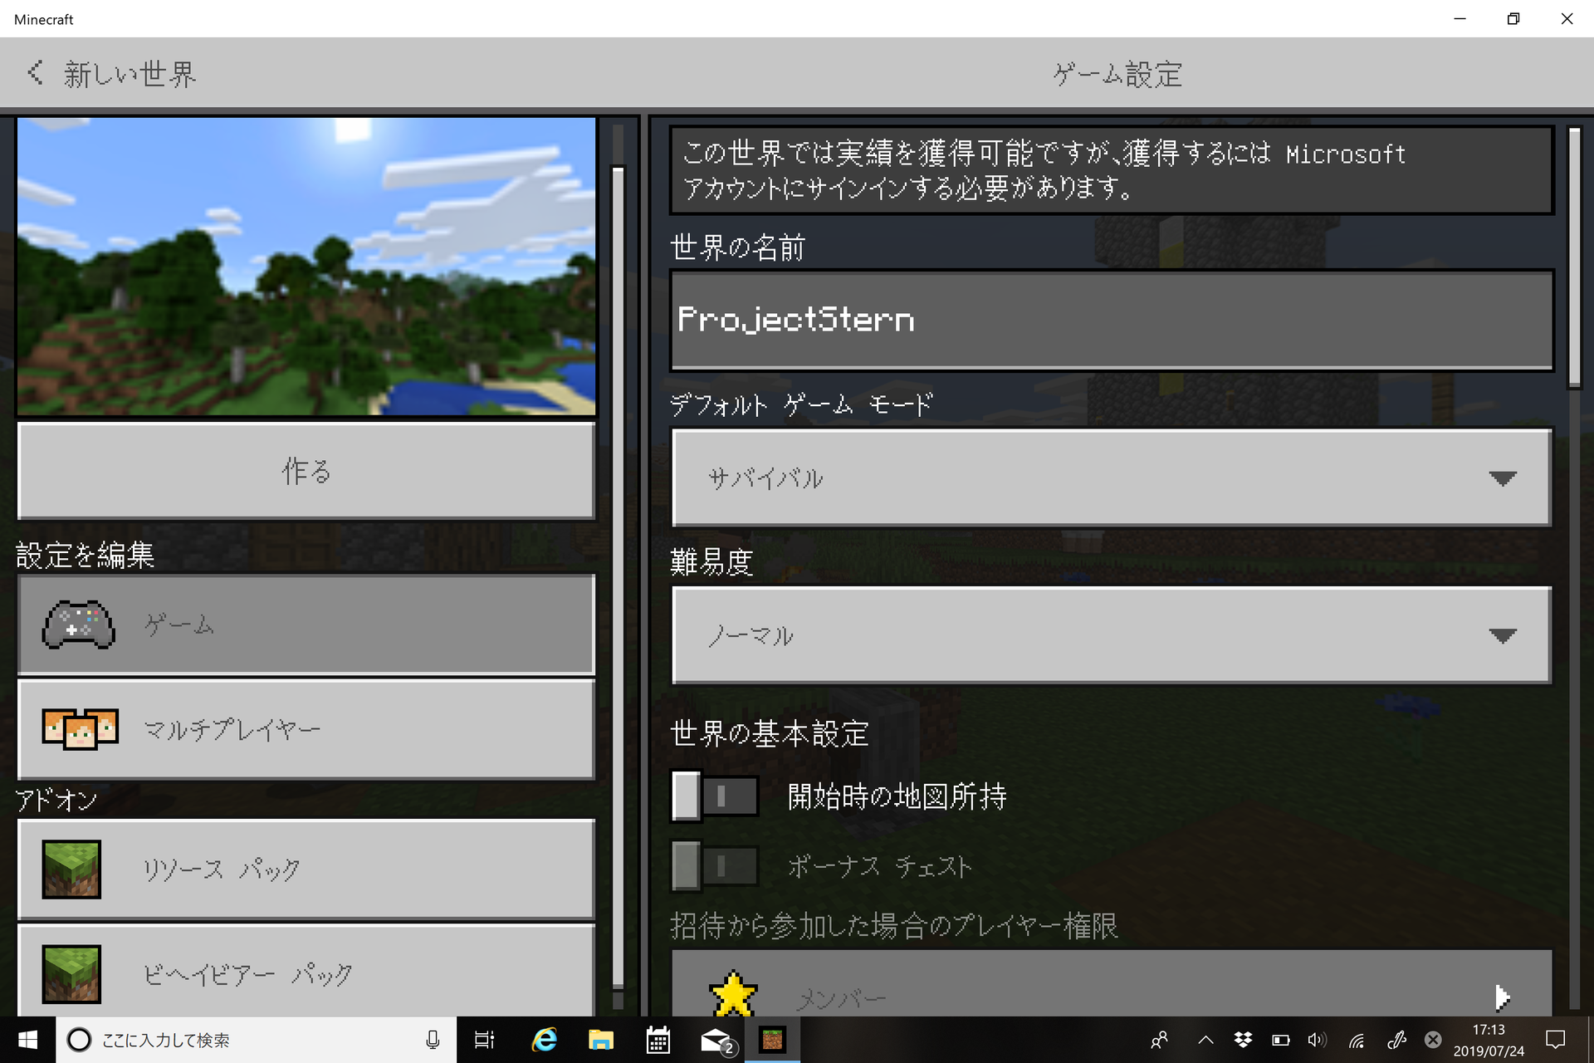Toggle 開始時の地図所持 switch
The height and width of the screenshot is (1063, 1594).
click(x=715, y=796)
